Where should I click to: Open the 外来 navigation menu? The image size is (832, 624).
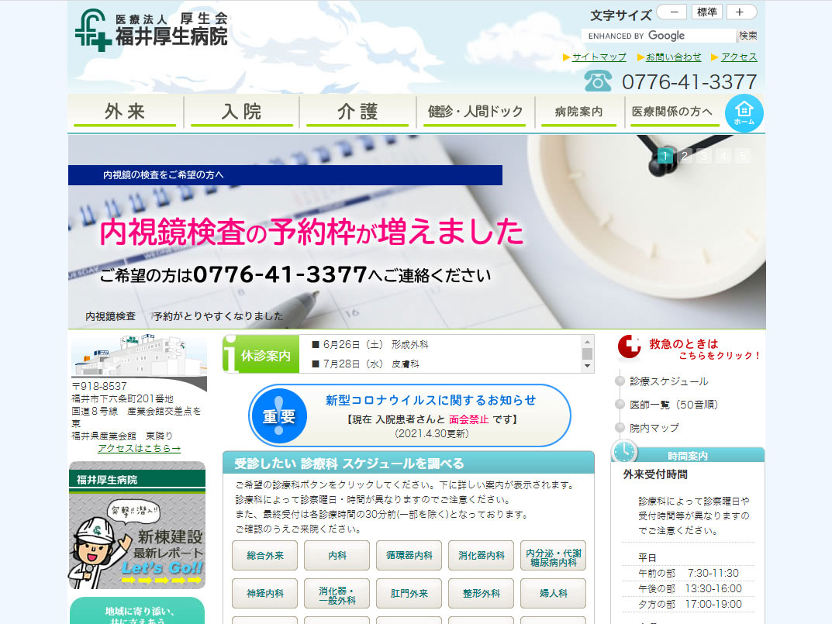[x=125, y=112]
